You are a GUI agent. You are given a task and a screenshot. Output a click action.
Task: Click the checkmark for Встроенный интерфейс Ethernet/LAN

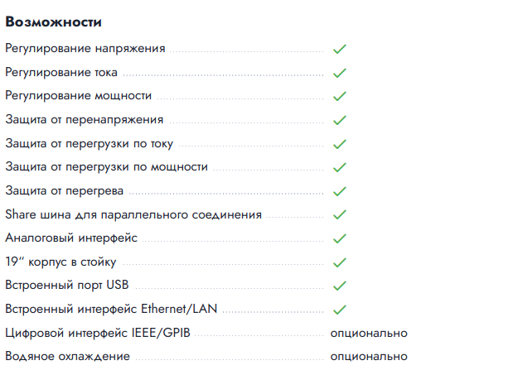coord(340,310)
